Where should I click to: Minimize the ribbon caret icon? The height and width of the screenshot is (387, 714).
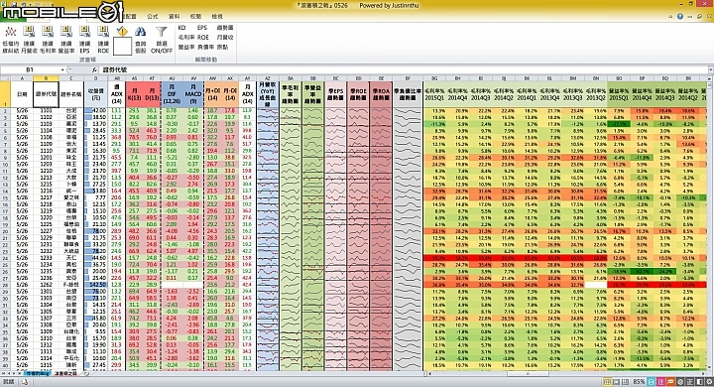click(670, 17)
